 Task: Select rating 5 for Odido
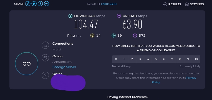coord(156,59)
